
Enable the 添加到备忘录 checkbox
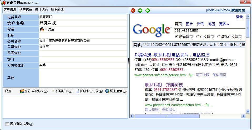click(7, 124)
